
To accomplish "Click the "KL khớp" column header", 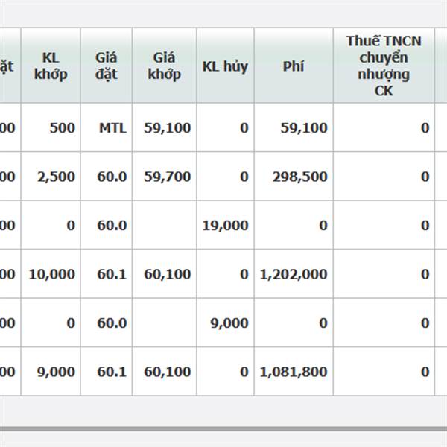I will (x=51, y=66).
